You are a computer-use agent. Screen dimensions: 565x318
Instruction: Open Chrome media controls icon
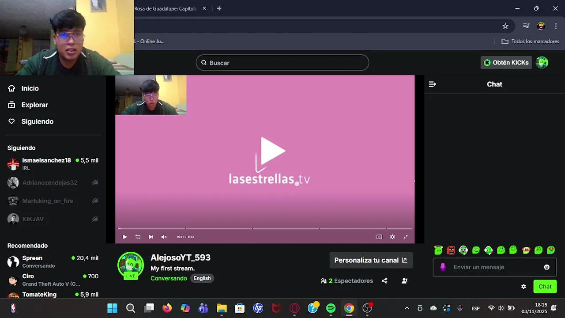(526, 26)
